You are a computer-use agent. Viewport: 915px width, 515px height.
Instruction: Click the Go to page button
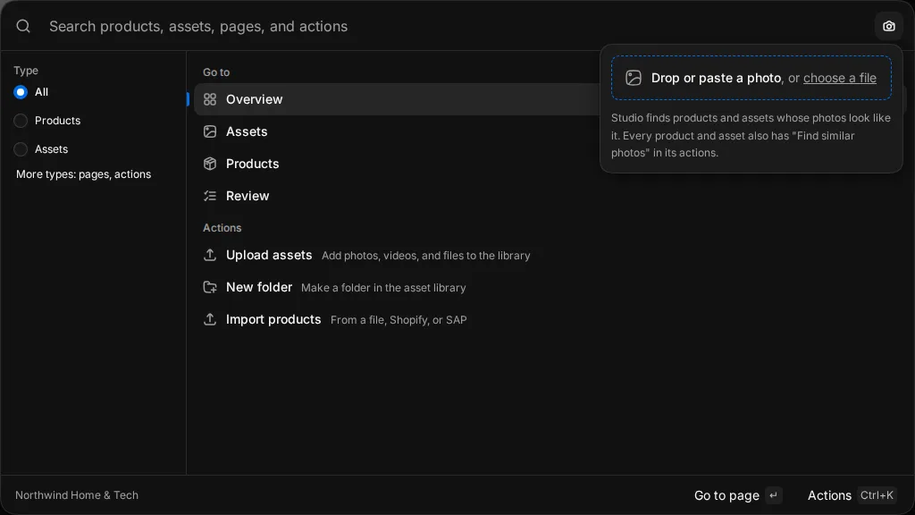click(x=737, y=495)
